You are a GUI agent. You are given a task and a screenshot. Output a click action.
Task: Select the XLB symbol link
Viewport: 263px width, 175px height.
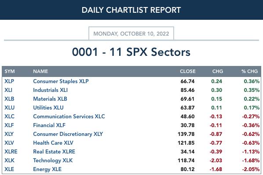9,99
